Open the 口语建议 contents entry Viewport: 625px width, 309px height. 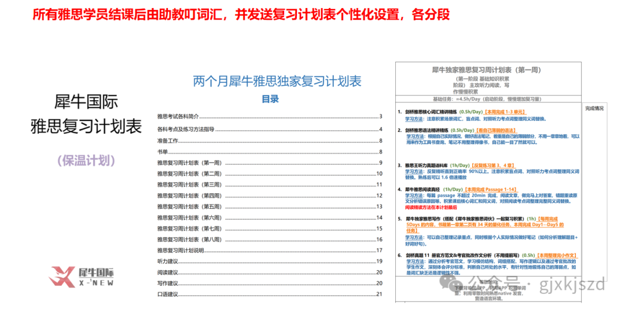click(x=270, y=295)
